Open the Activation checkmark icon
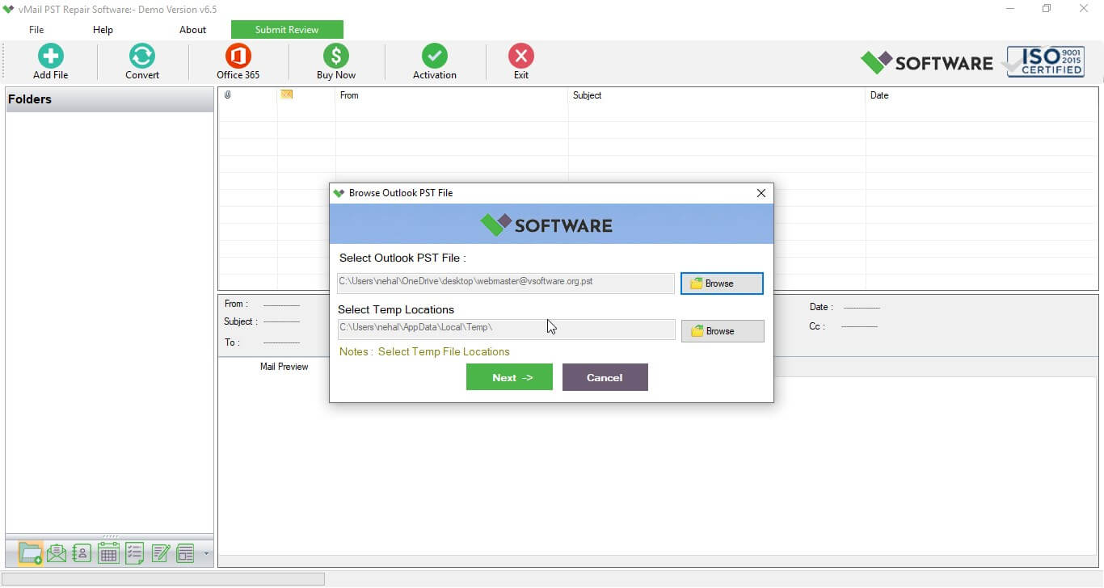 (x=435, y=56)
